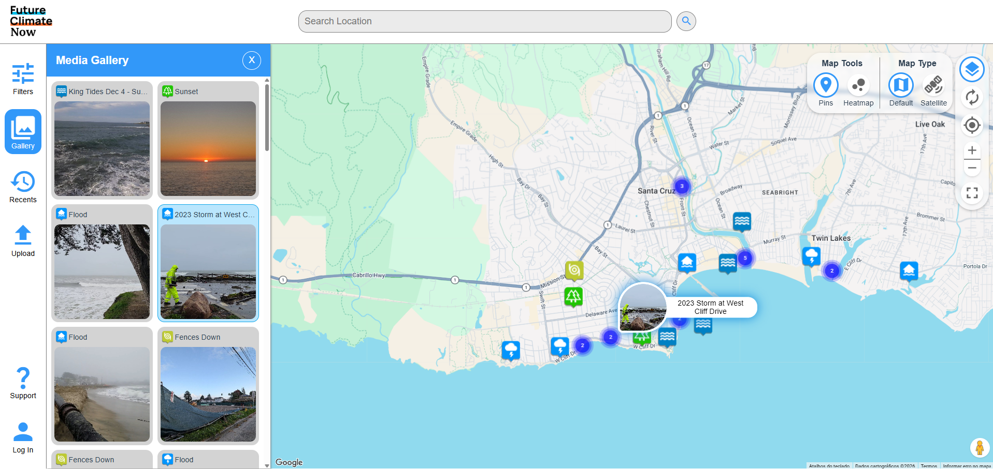Open the Google logo link on map

coord(289,462)
